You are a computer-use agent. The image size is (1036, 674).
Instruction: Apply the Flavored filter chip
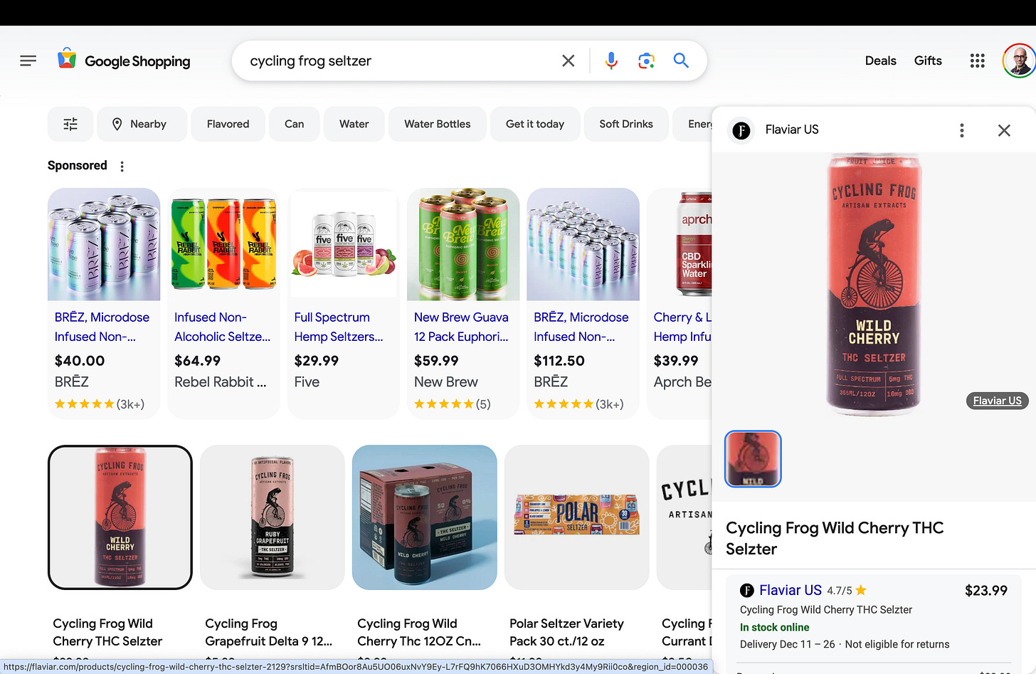(228, 124)
